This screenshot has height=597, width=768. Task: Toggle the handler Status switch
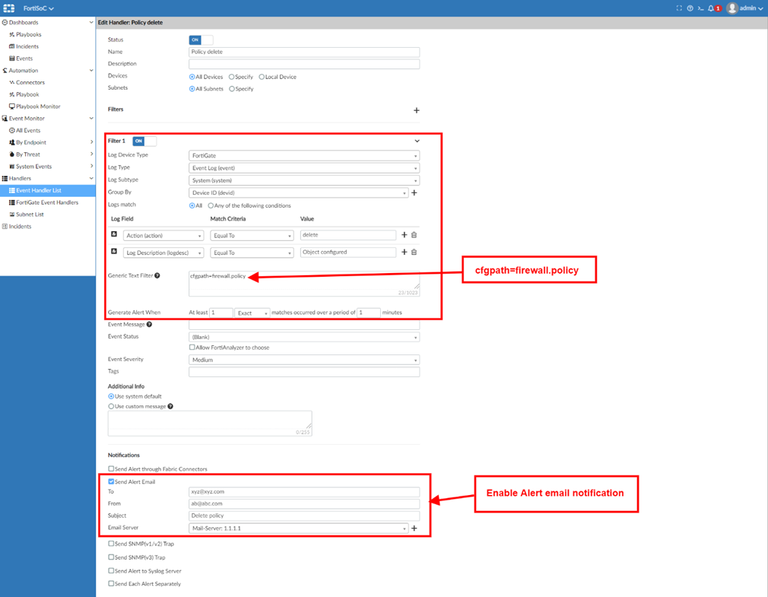(x=201, y=40)
